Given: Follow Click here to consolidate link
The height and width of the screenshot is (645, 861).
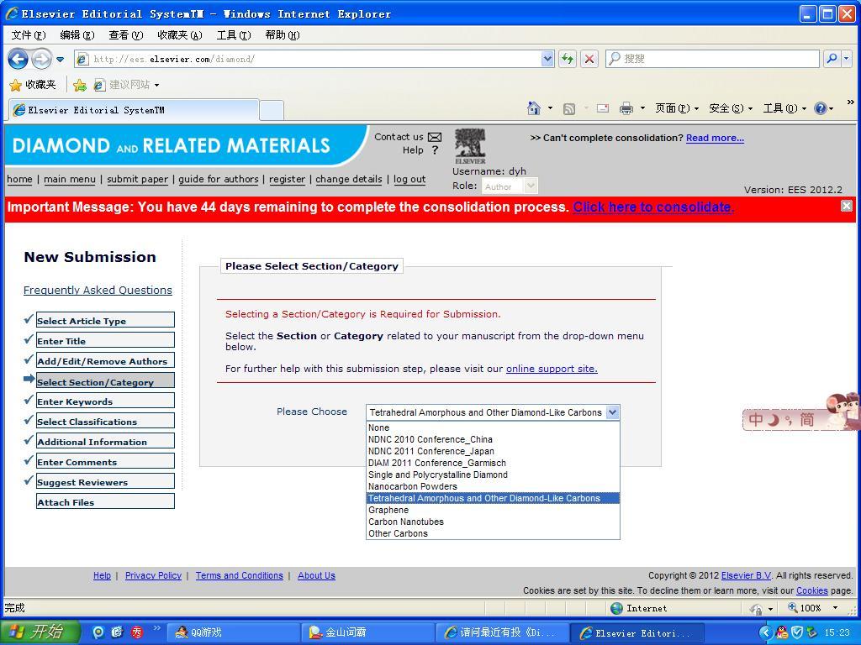Looking at the screenshot, I should 653,207.
